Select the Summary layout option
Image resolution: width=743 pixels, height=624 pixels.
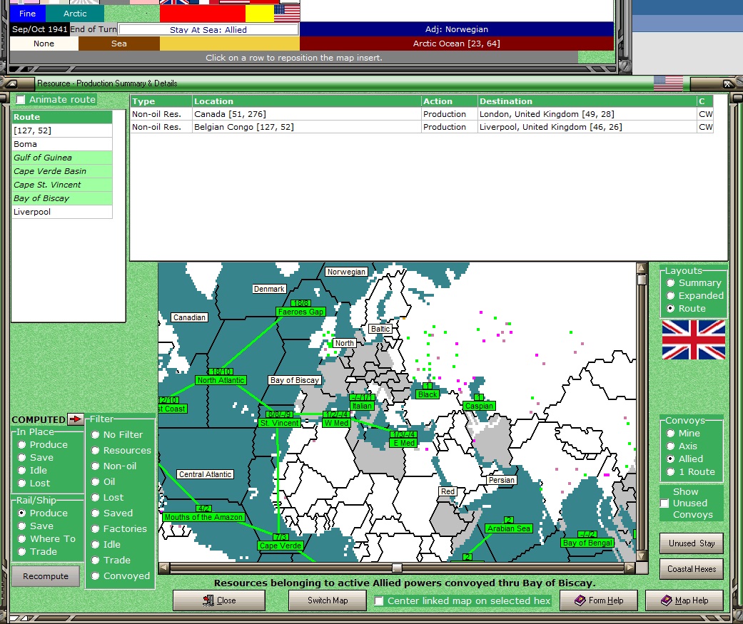[671, 283]
